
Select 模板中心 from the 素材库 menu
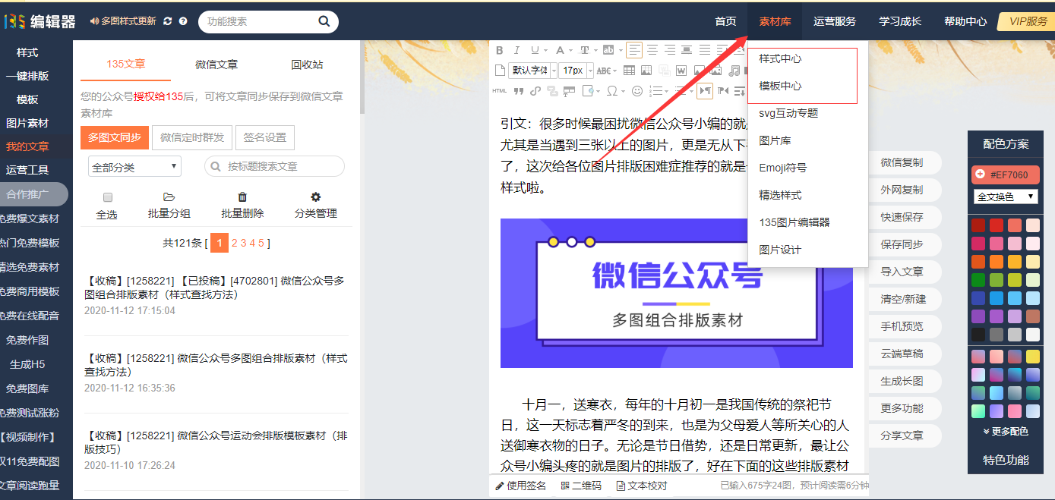(780, 86)
